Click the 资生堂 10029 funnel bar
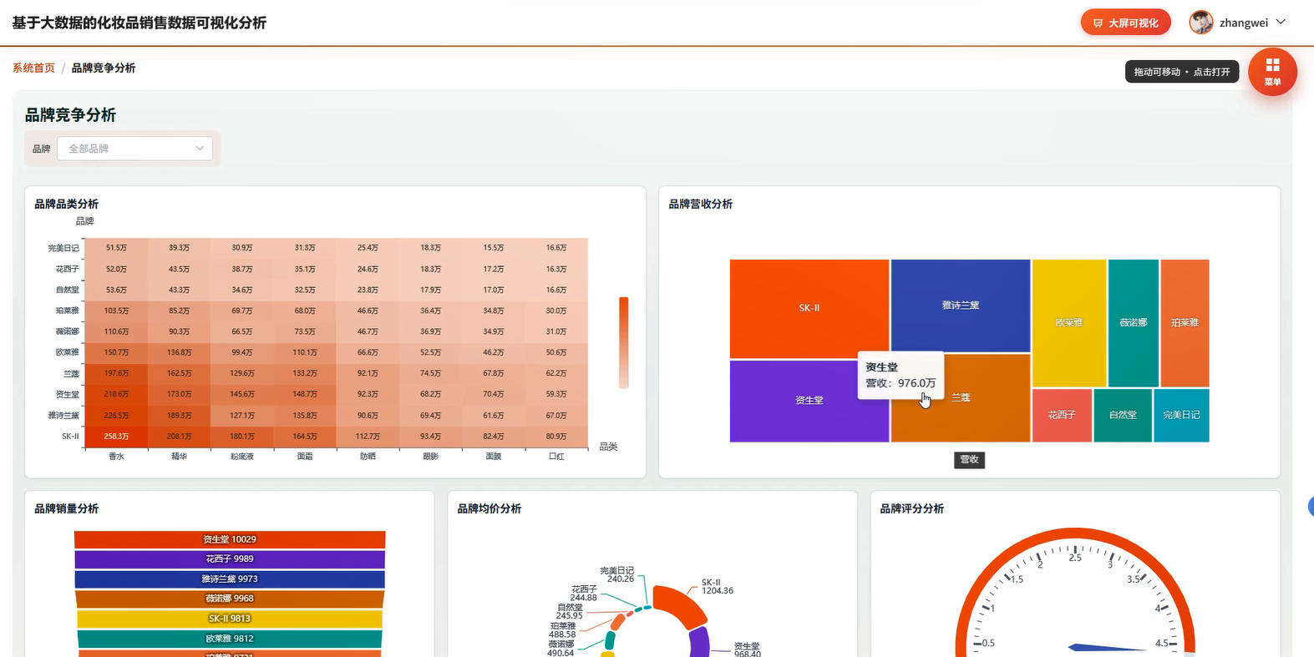1314x657 pixels. [230, 539]
